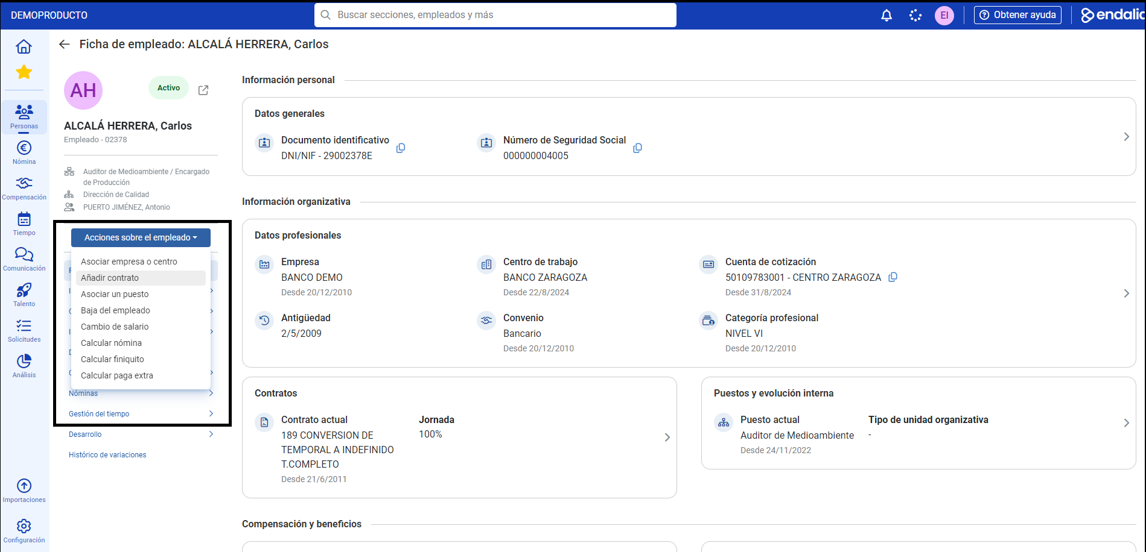
Task: Open the Desarrollo section link
Action: 85,434
